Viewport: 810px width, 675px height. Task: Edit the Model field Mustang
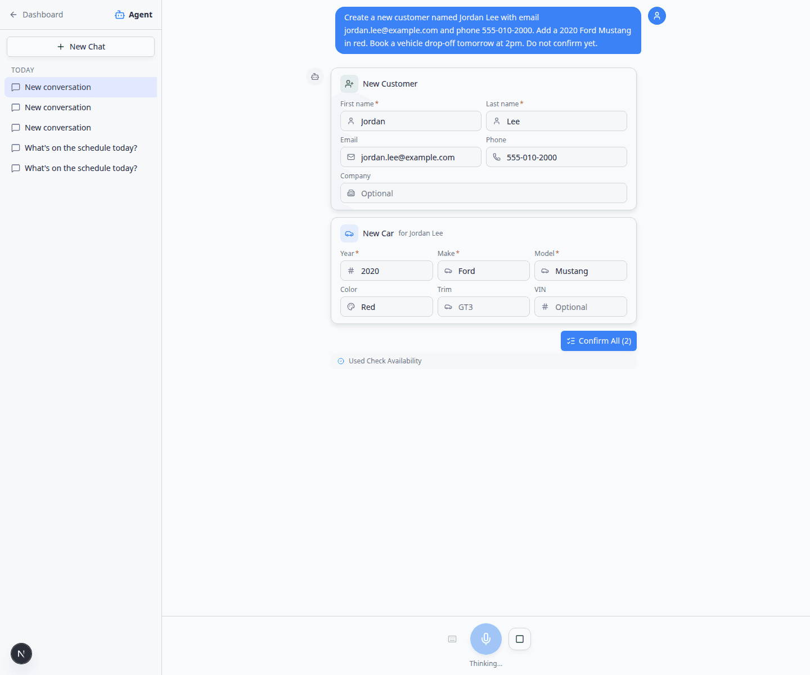[580, 271]
